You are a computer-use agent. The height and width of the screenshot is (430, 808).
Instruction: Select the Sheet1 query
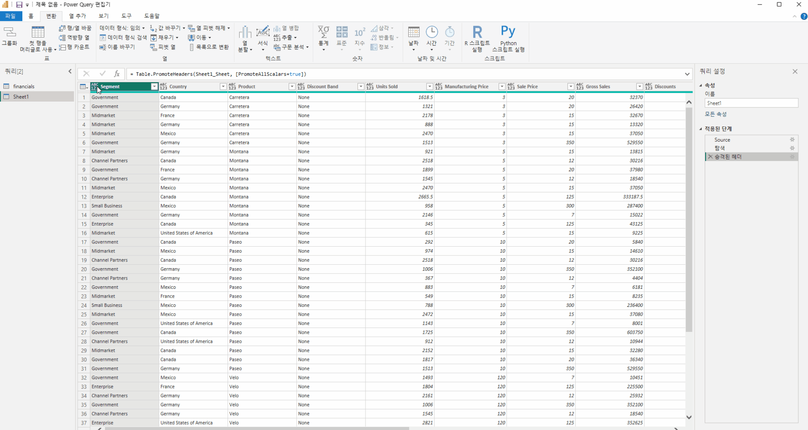(x=37, y=97)
